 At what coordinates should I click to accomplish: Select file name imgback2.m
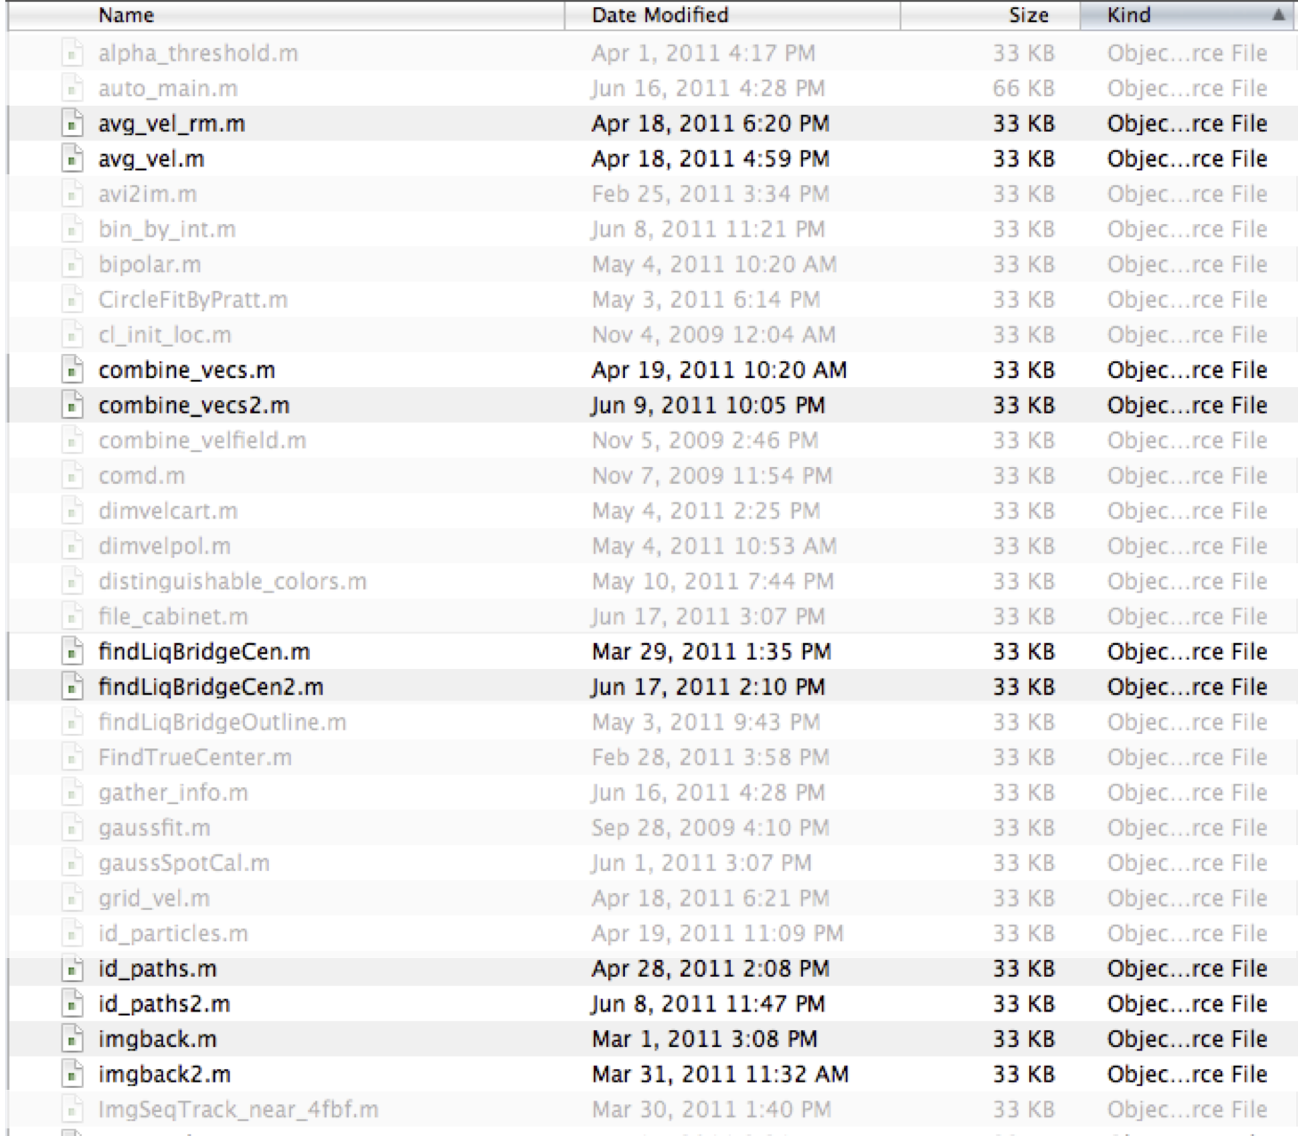point(165,1075)
